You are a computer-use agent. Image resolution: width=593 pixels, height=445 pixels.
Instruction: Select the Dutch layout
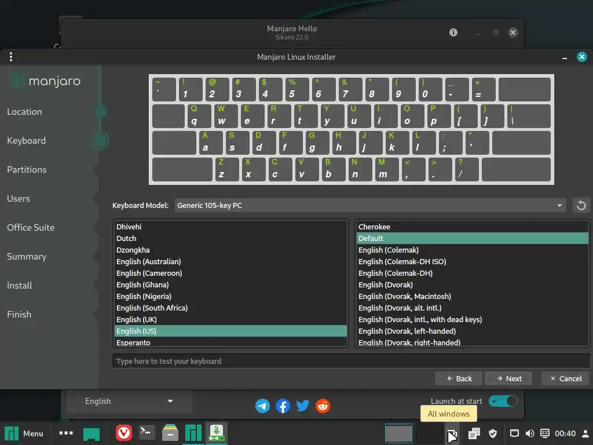coord(230,238)
